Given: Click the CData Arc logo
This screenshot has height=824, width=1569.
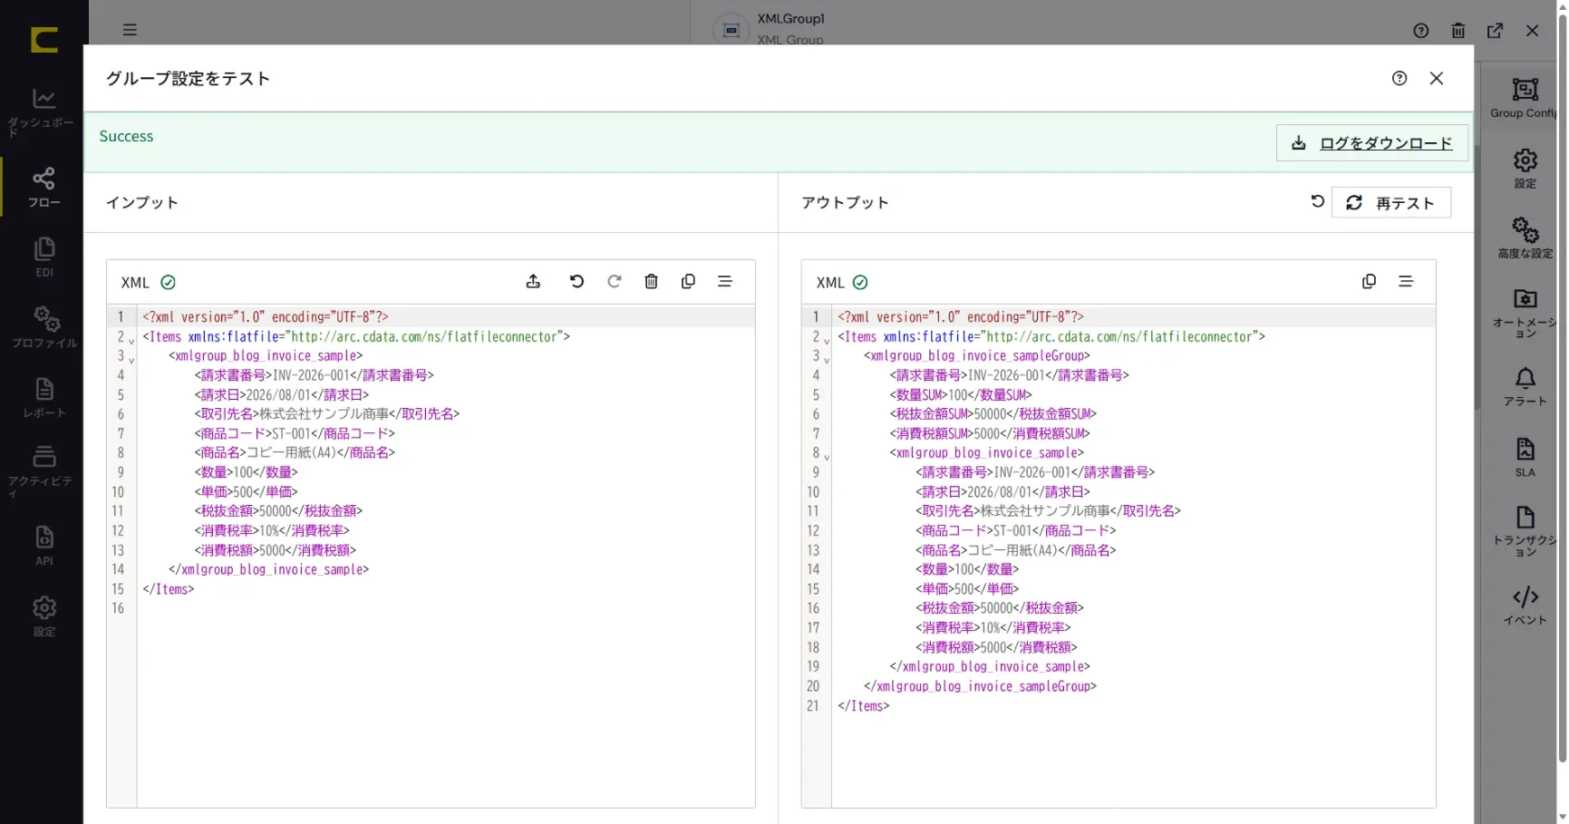Looking at the screenshot, I should (x=44, y=39).
